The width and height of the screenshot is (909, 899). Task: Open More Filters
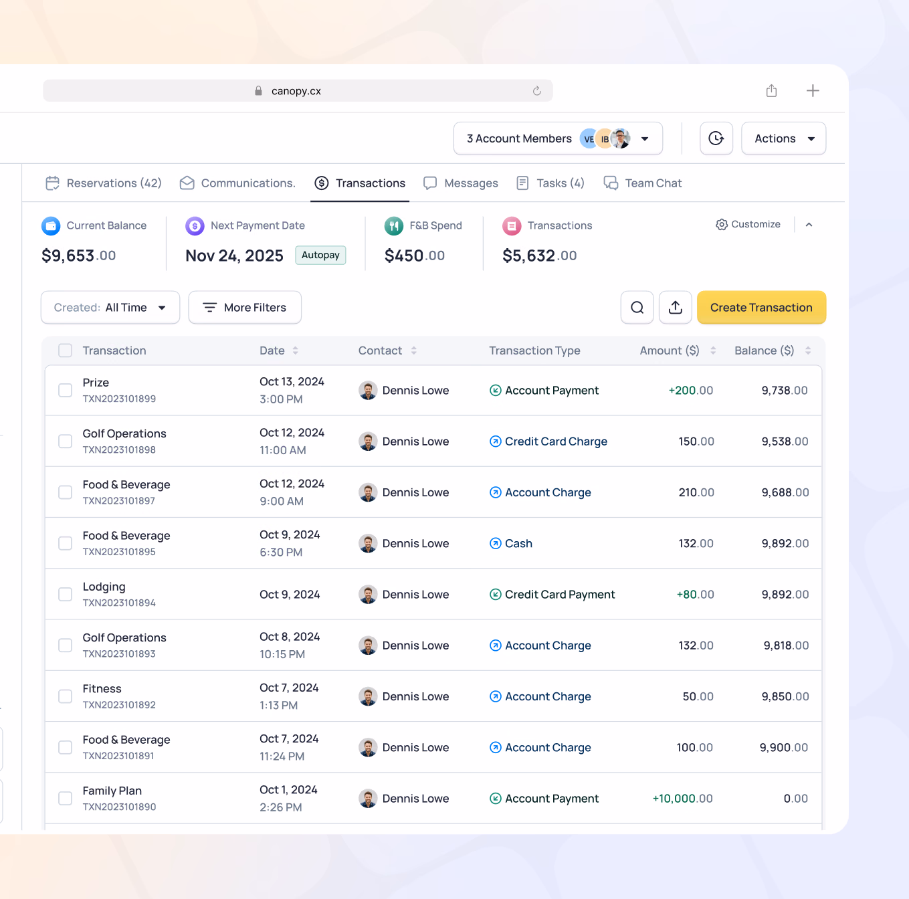pos(245,308)
